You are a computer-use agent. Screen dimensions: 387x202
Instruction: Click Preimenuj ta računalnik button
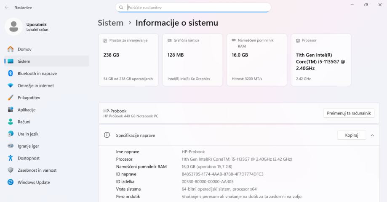point(349,113)
